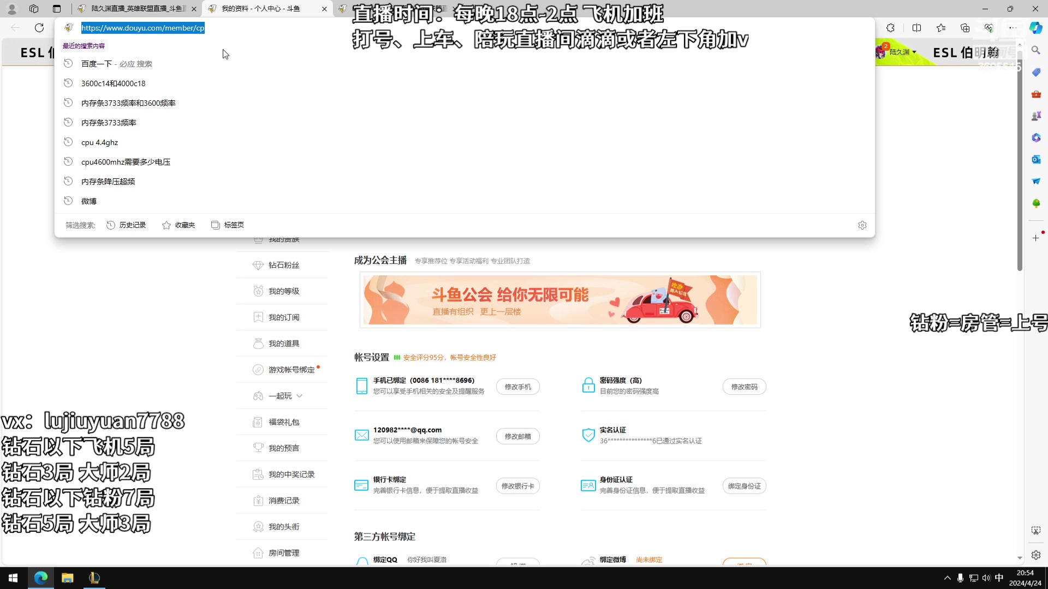Choose the 内存条3733频率 suggestion row
The height and width of the screenshot is (589, 1048).
pos(464,123)
